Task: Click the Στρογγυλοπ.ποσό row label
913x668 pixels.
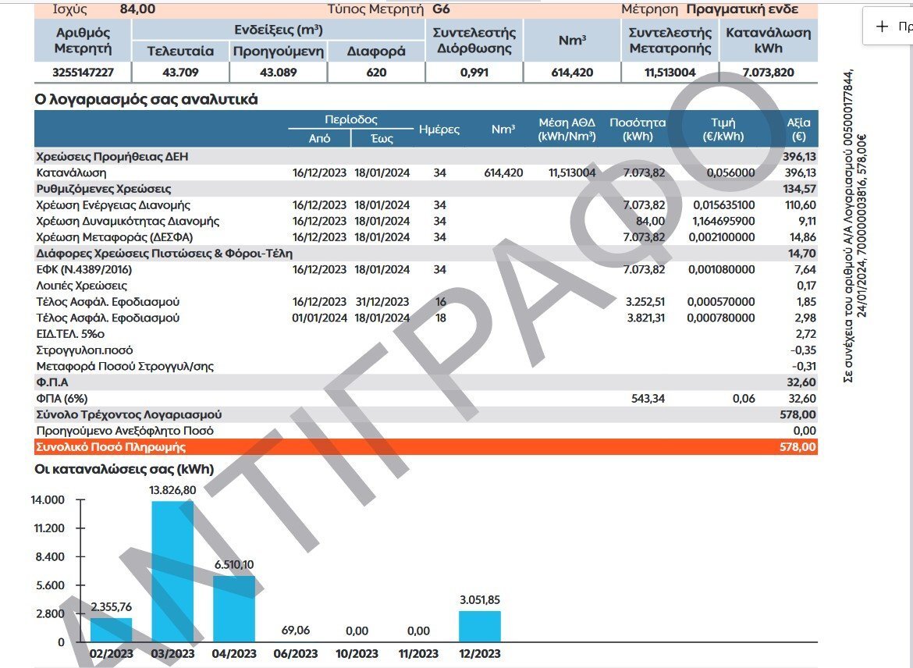Action: pos(84,350)
